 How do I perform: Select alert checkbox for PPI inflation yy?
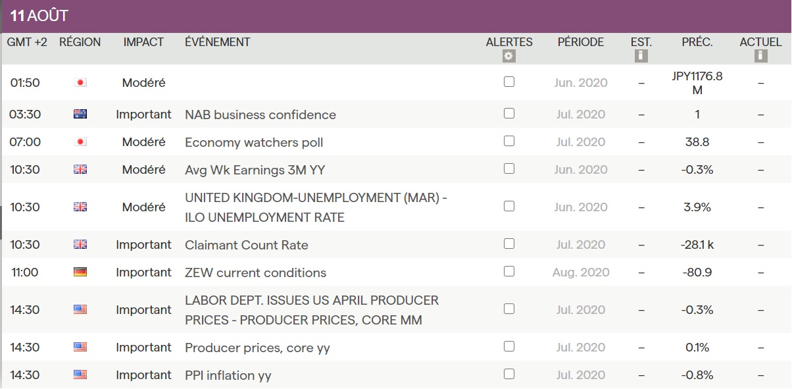coord(508,374)
